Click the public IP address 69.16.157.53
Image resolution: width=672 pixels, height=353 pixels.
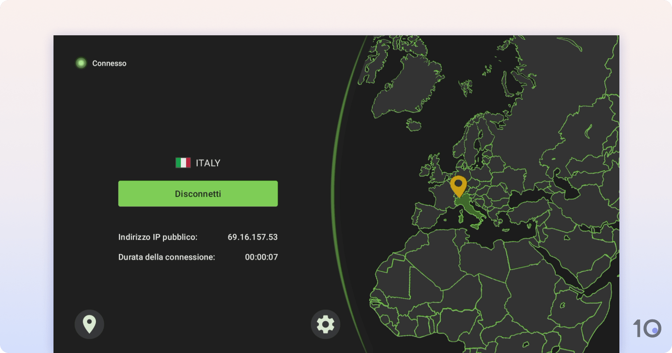pyautogui.click(x=253, y=237)
